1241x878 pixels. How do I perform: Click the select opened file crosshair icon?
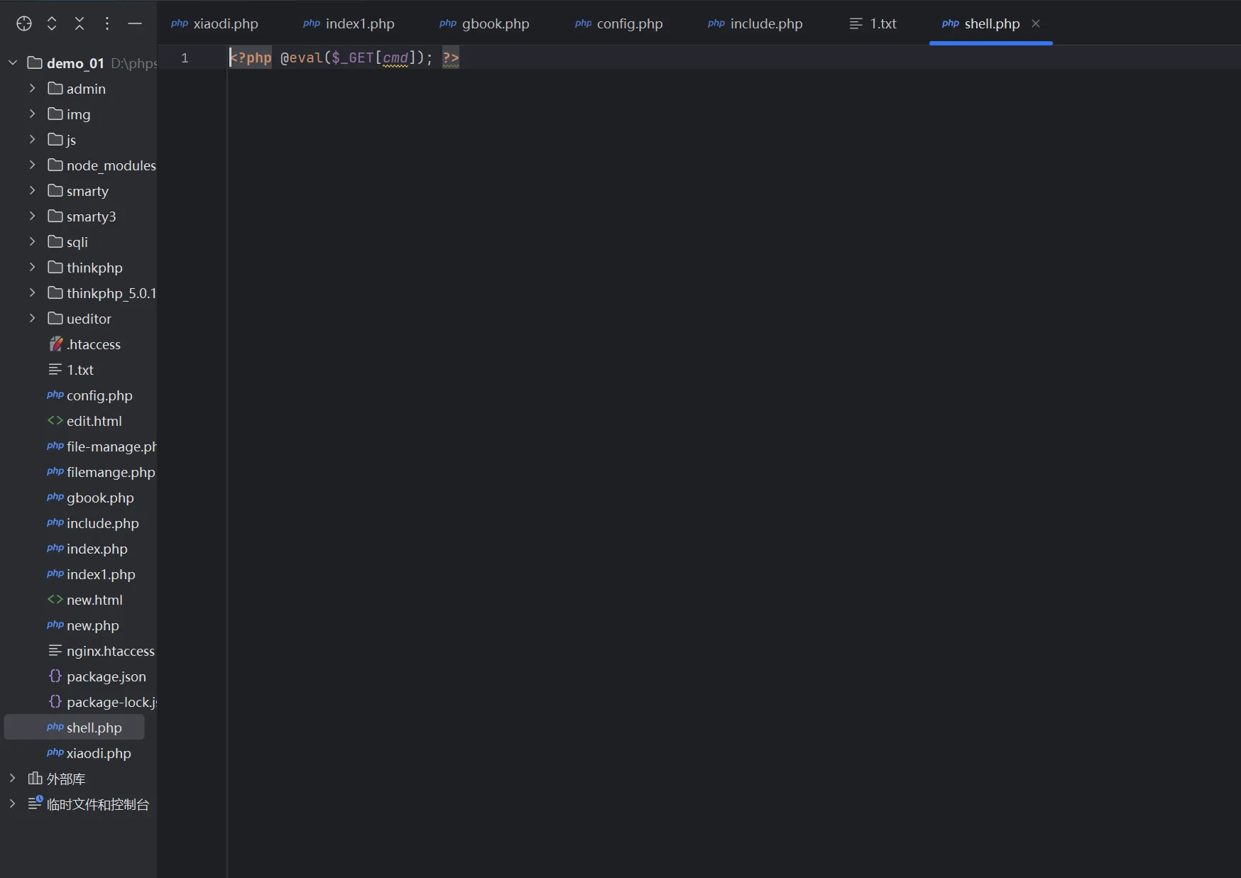[x=24, y=23]
